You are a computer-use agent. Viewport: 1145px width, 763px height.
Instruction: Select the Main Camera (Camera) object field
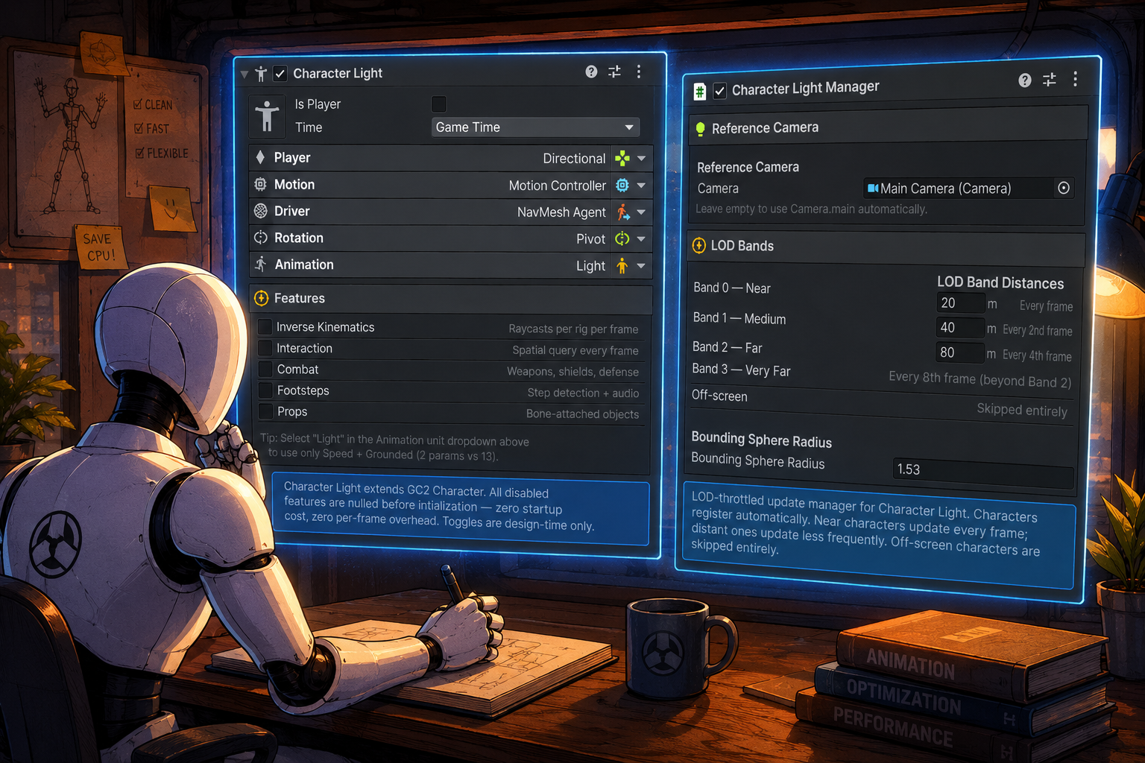pyautogui.click(x=968, y=189)
